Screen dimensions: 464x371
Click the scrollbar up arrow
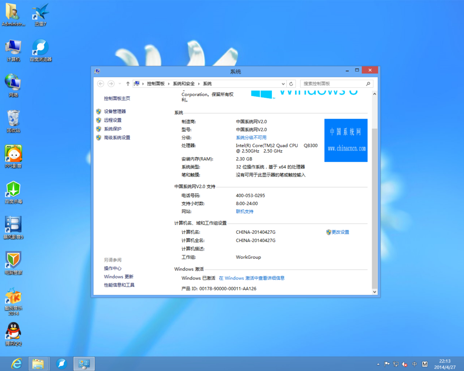pos(374,94)
